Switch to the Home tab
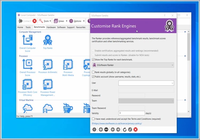Viewport: 200px width, 140px height. point(20,27)
